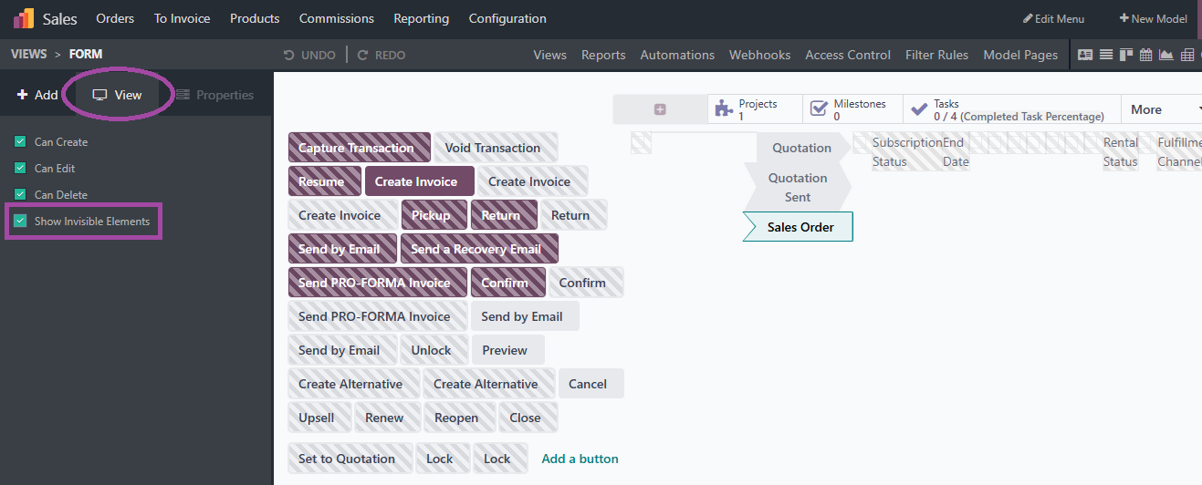Open the Access Control tab
Viewport: 1202px width, 485px height.
click(848, 55)
